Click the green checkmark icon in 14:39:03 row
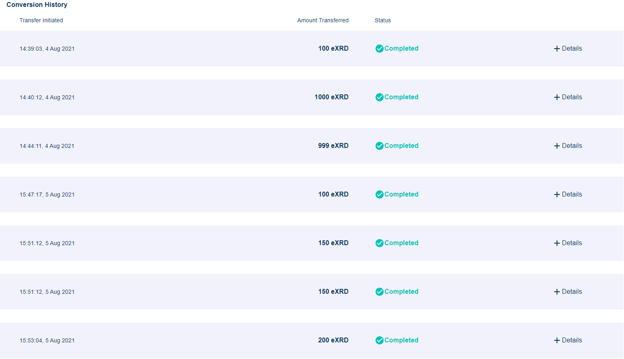This screenshot has height=359, width=624. pos(380,49)
